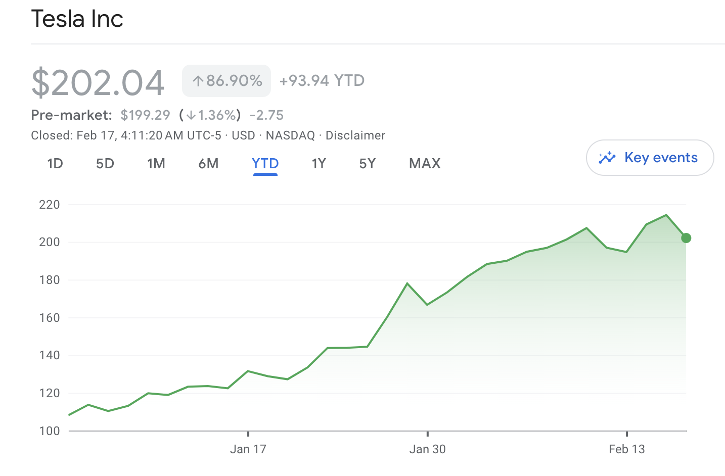This screenshot has height=476, width=725.
Task: Click the 120 y-axis label
Action: tap(49, 393)
